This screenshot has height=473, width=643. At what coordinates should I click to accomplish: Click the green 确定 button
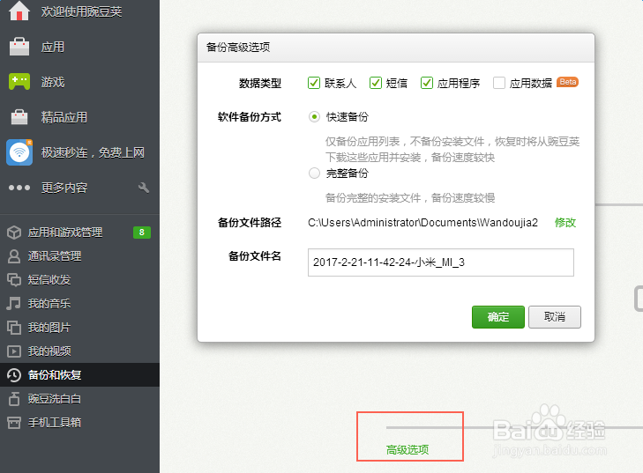click(x=497, y=317)
